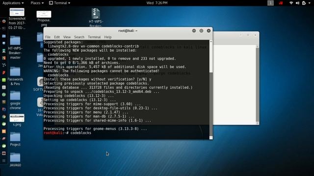The image size is (314, 176).
Task: Click 'Suggested packages:' line in terminal
Action: click(x=63, y=42)
